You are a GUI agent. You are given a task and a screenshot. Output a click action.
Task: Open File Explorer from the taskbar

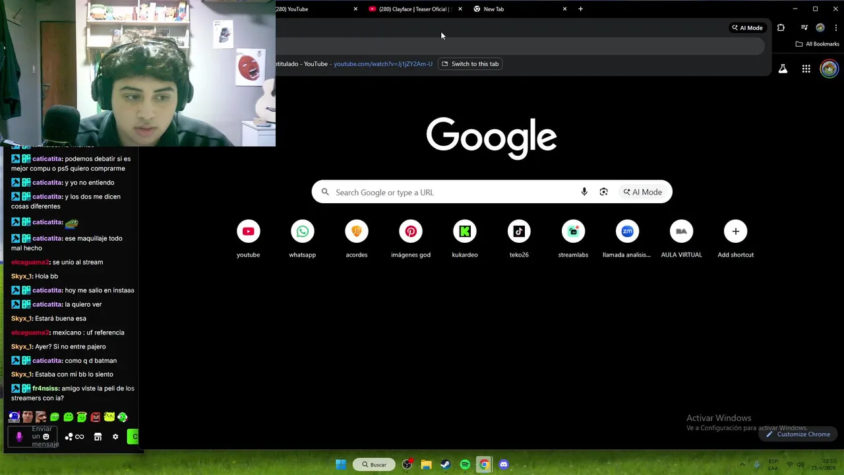pos(426,464)
